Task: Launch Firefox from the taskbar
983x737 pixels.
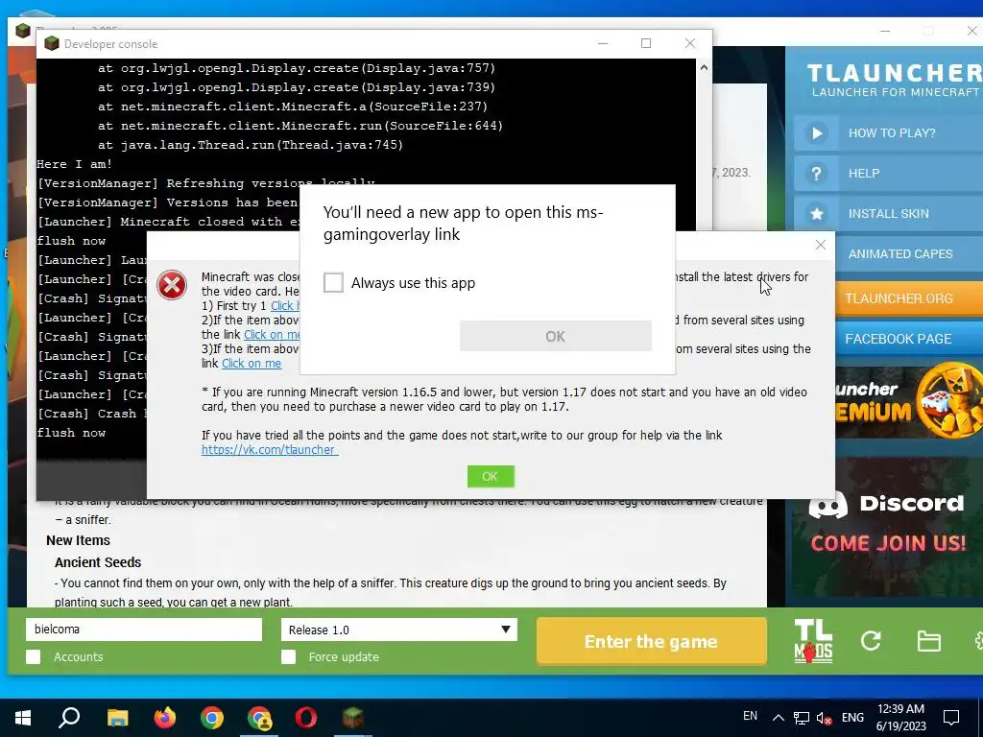Action: [x=165, y=717]
